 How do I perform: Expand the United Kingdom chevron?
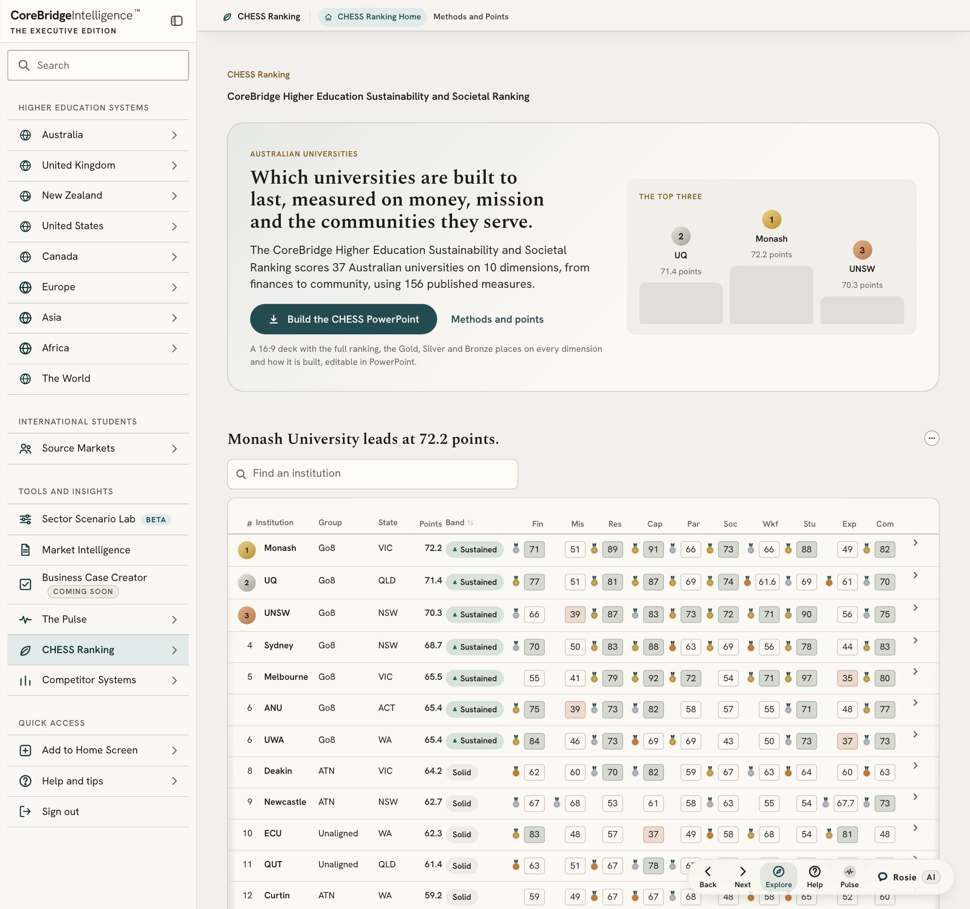click(x=174, y=166)
